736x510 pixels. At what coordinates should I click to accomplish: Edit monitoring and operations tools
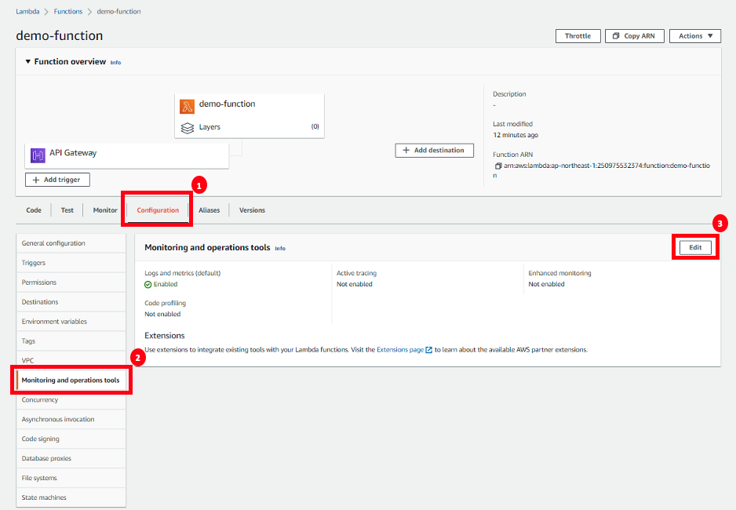pos(695,248)
